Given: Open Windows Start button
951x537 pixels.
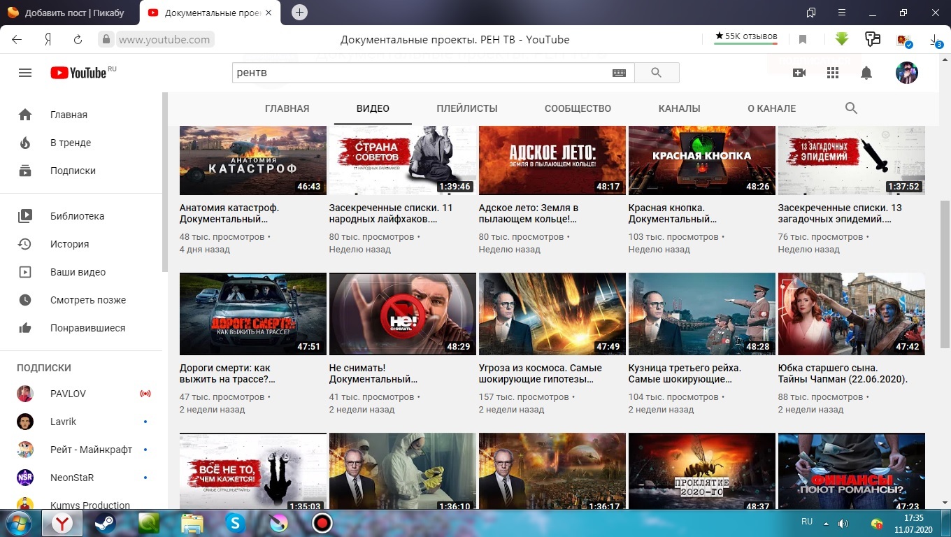Looking at the screenshot, I should [17, 522].
